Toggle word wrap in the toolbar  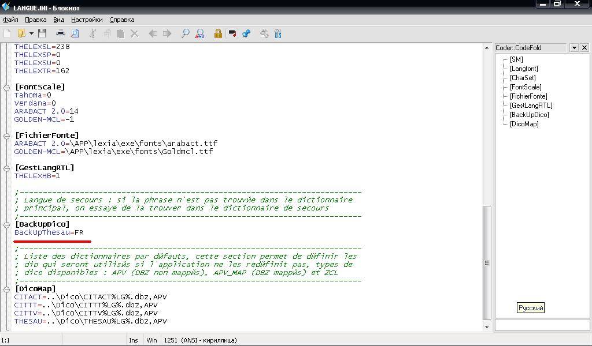(232, 33)
